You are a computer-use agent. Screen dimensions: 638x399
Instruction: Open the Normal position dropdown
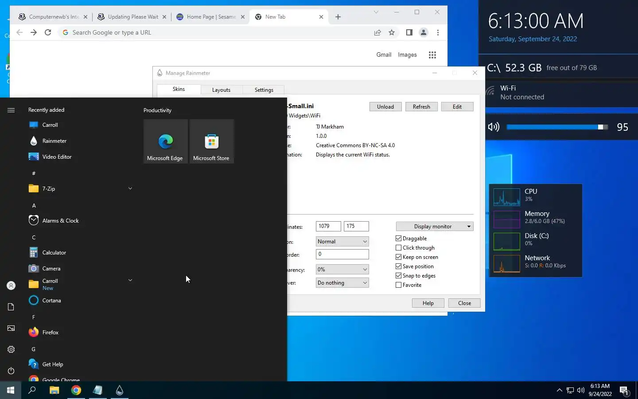pos(342,242)
